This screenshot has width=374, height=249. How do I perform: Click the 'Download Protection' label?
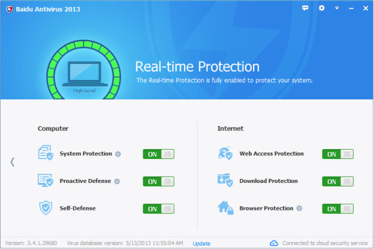[269, 181]
